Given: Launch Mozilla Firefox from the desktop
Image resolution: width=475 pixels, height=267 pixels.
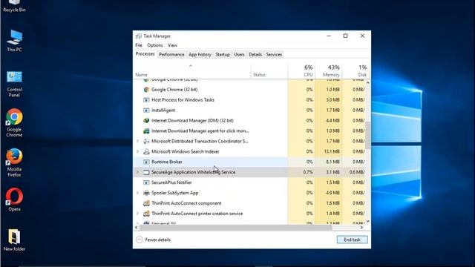Looking at the screenshot, I should (x=14, y=163).
